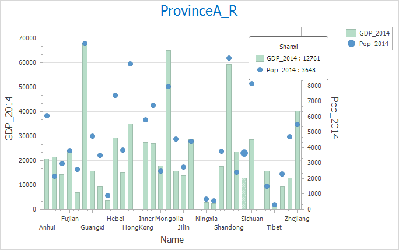Toggle the Pop_2014 series legend label

pos(374,43)
